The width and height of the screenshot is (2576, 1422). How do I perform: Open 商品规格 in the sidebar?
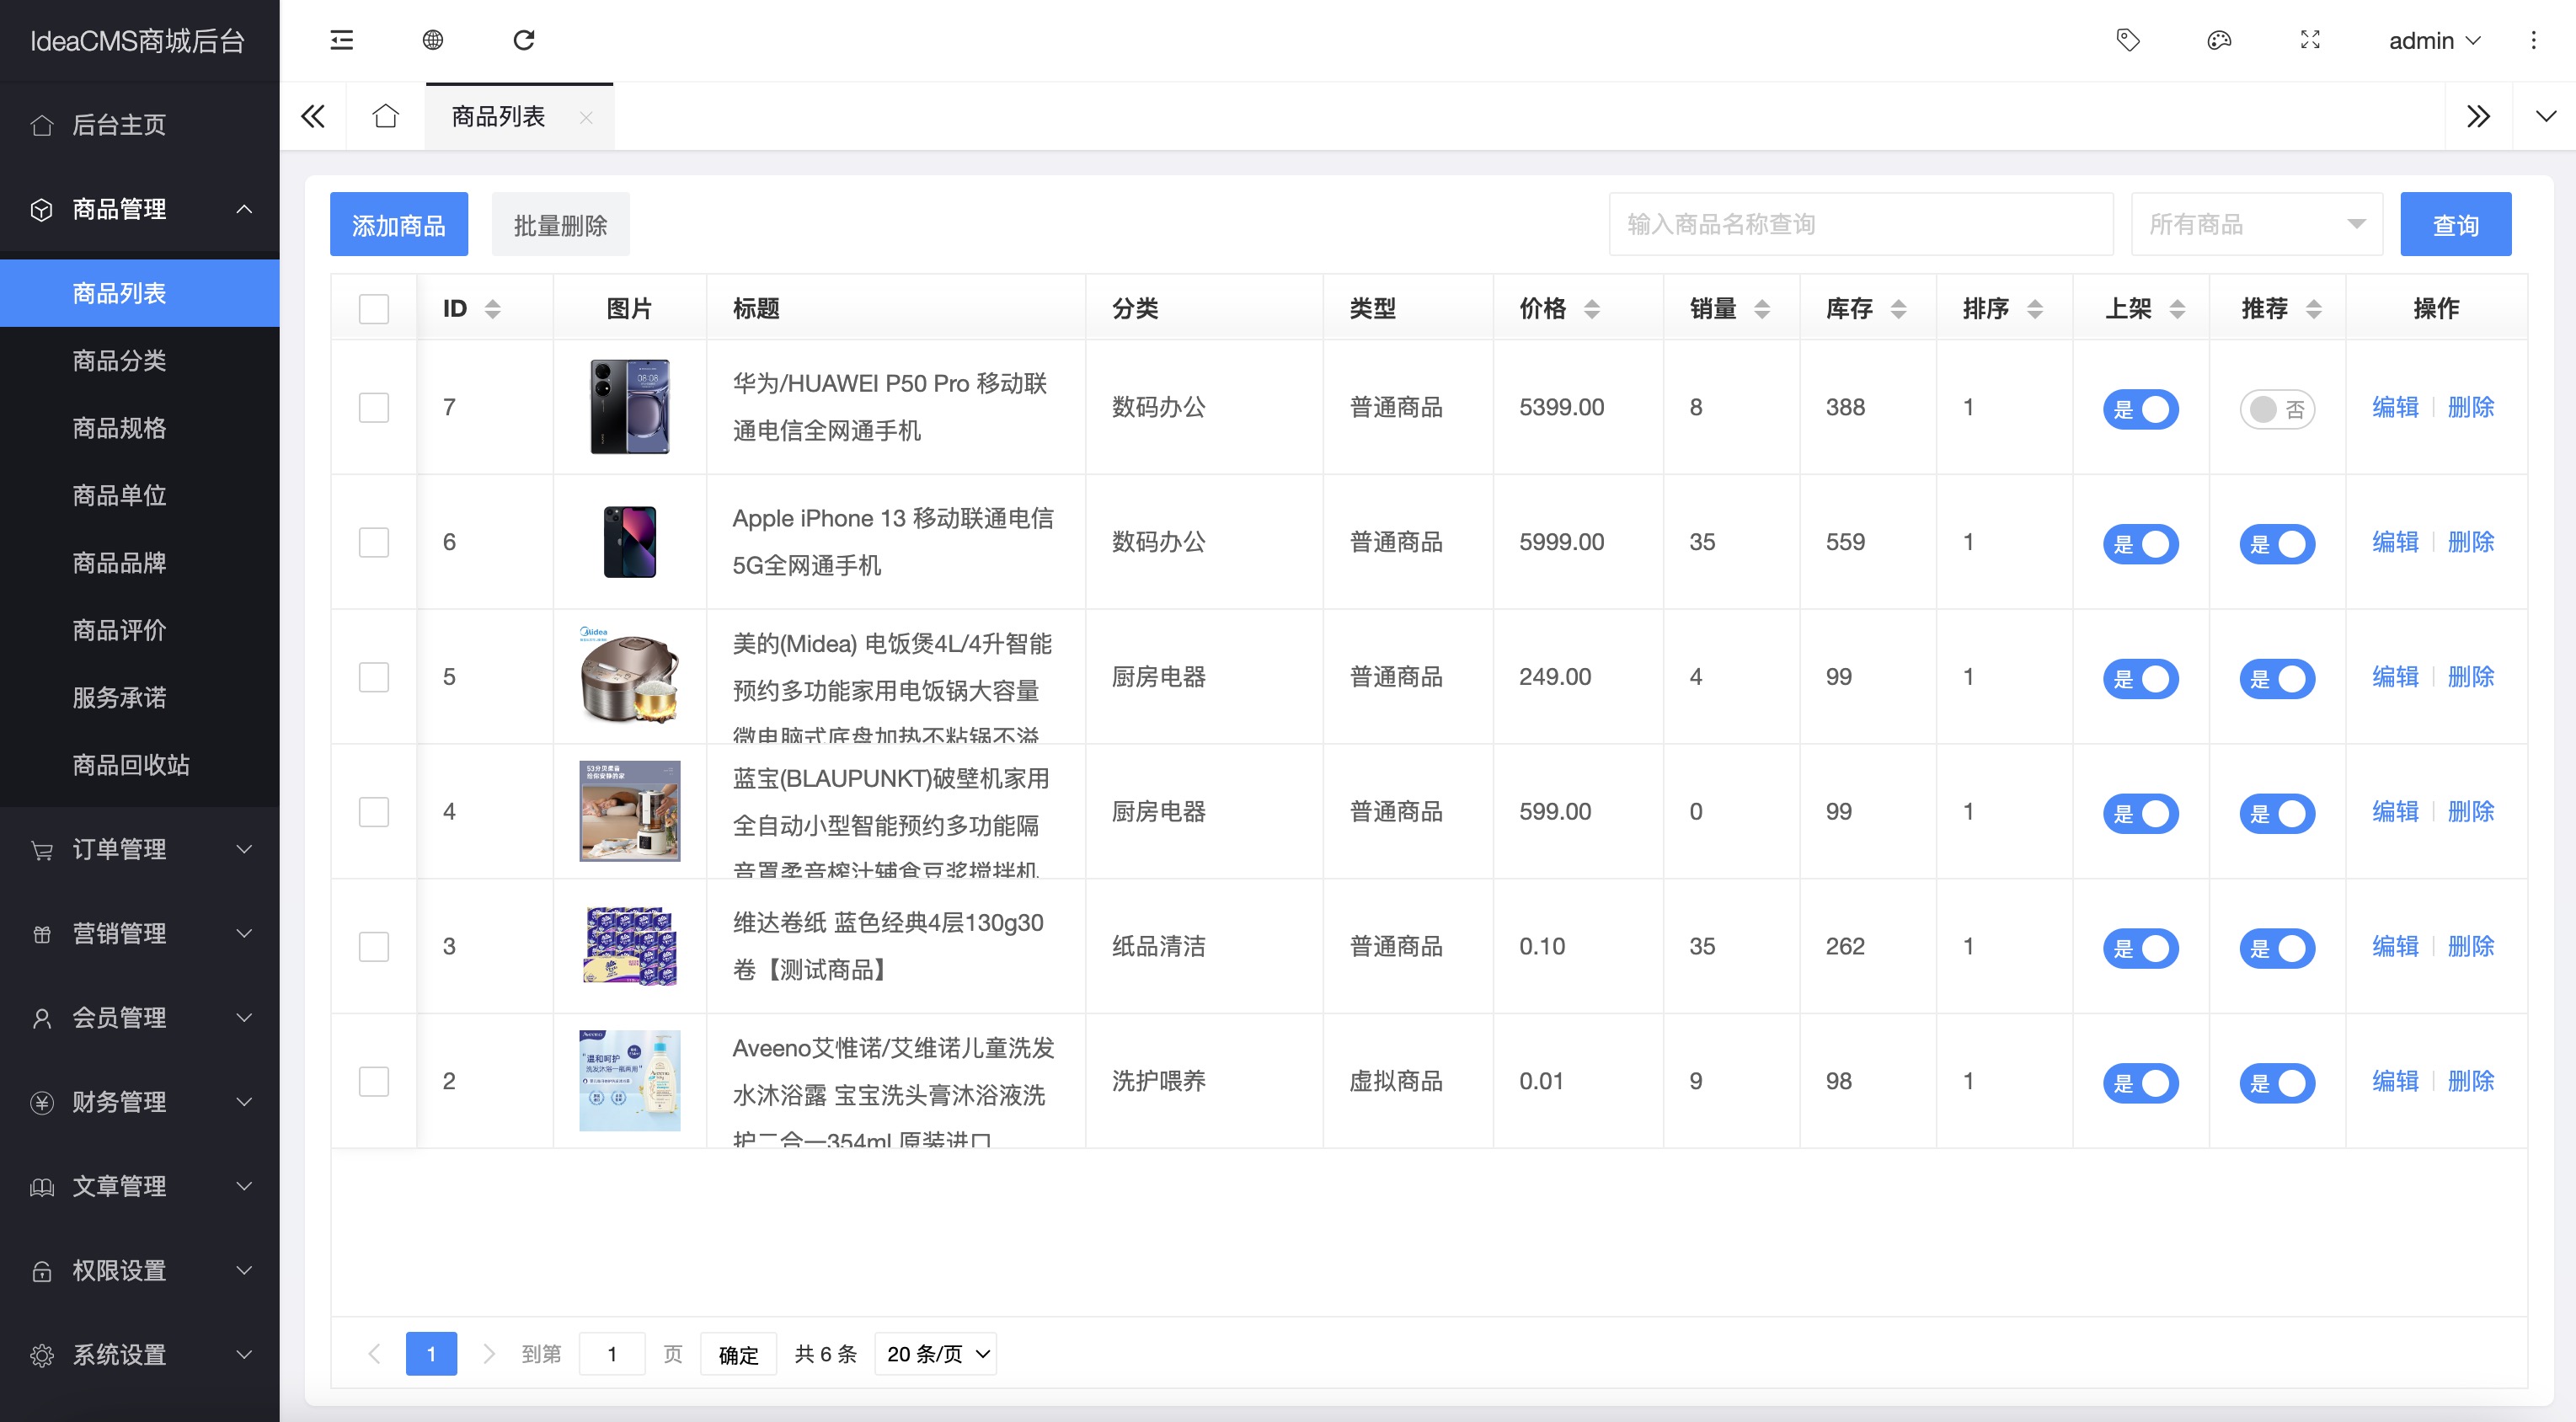[x=140, y=428]
